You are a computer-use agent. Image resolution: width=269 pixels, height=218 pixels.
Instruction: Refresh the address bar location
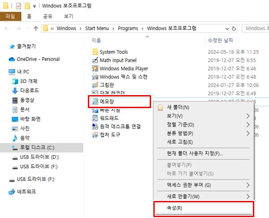234,29
